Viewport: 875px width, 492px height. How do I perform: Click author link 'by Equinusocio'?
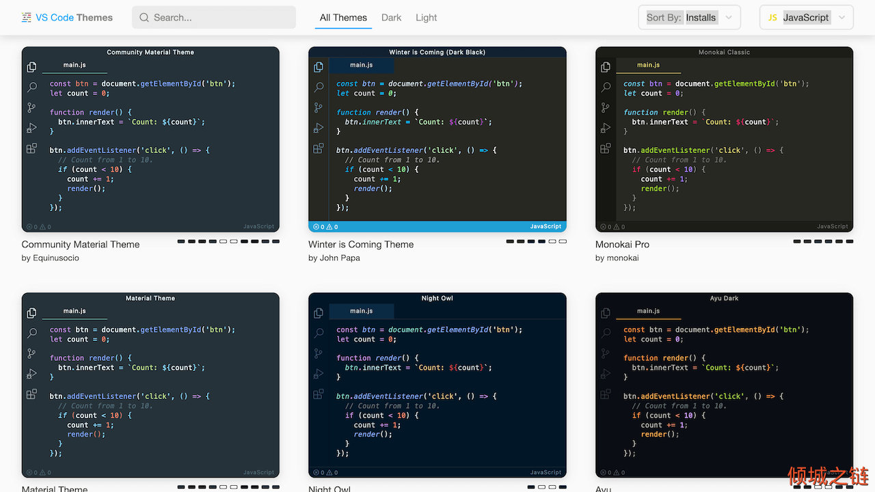[x=50, y=258]
